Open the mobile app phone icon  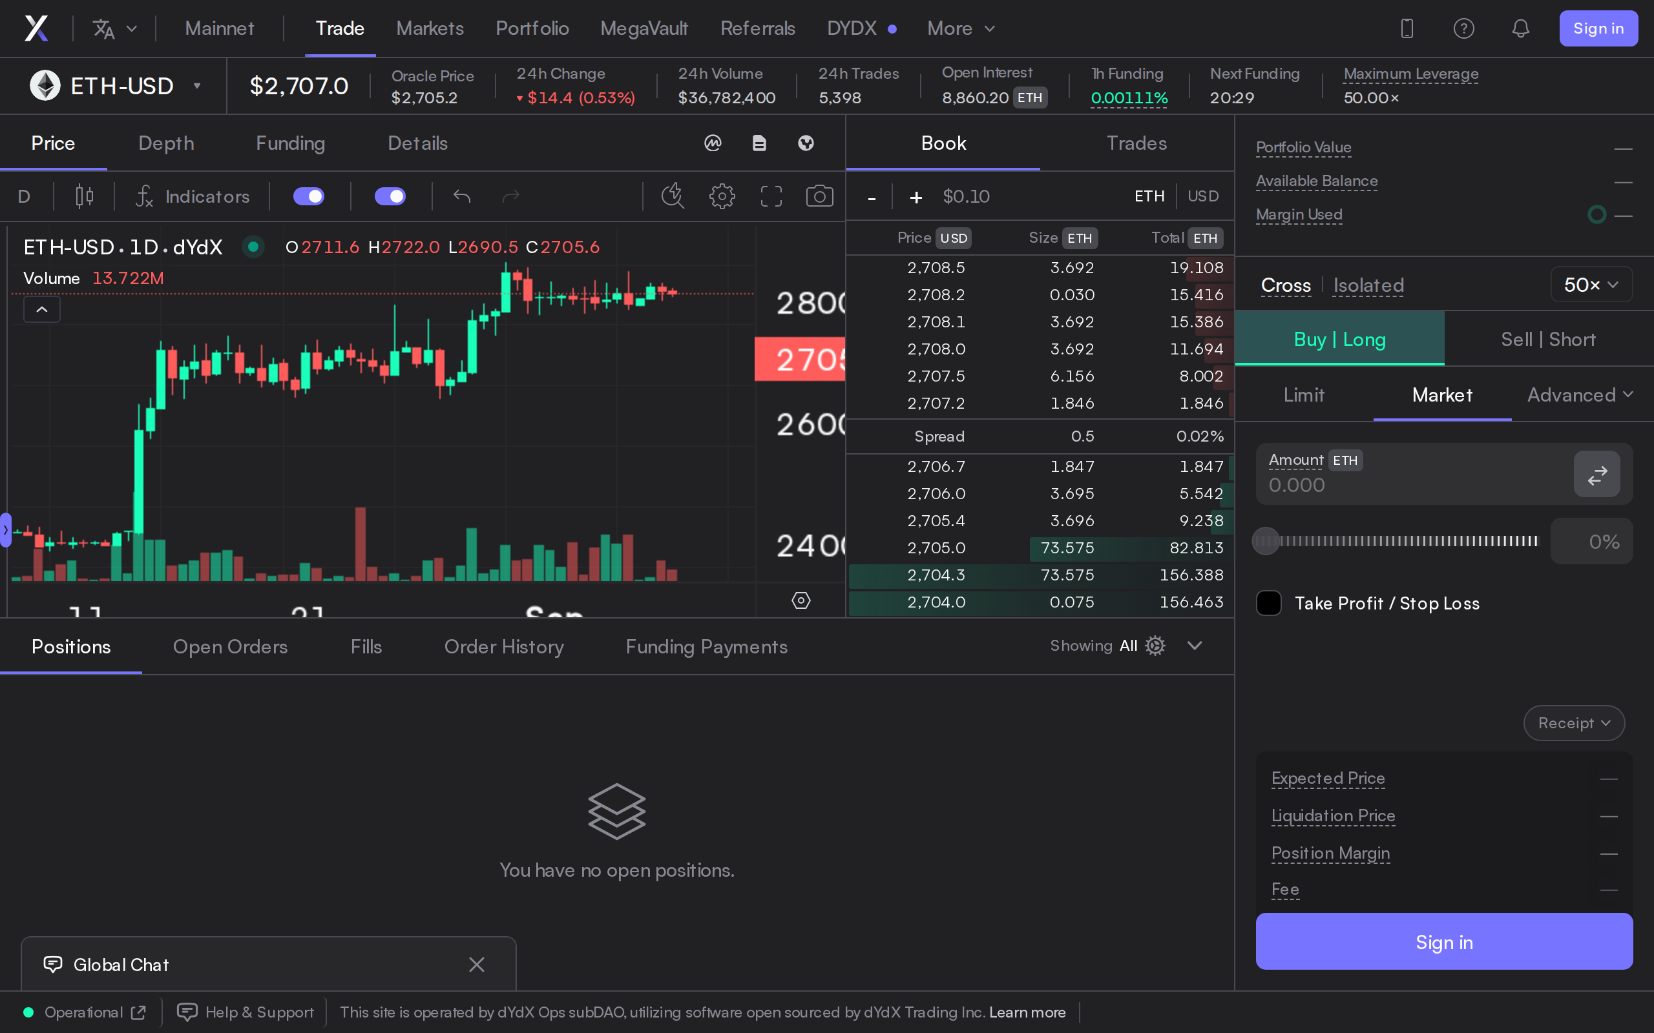point(1407,28)
